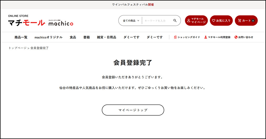Open the shopping cart カート button

tap(246, 21)
